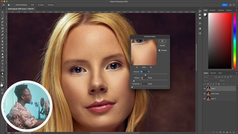
Task: Select the Healing Brush tool
Action: (x=3, y=35)
